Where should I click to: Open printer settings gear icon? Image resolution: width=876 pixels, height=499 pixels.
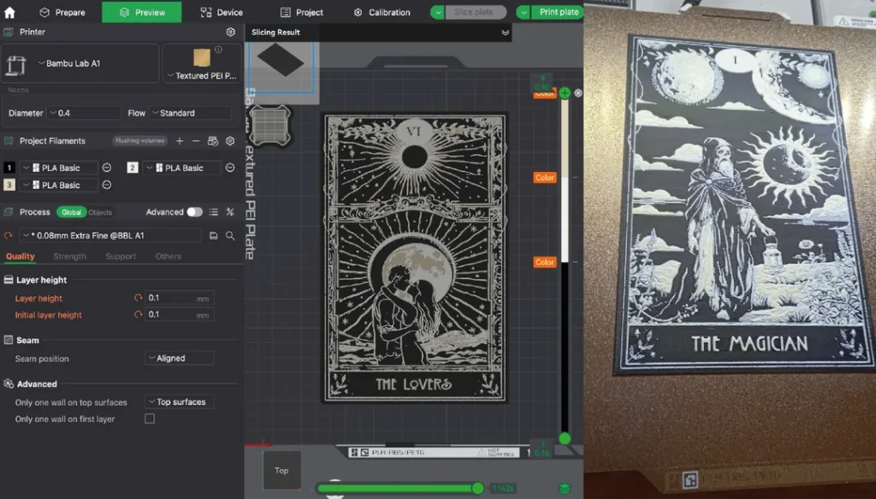tap(230, 32)
